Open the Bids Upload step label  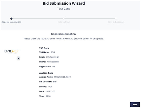pyautogui.click(x=64, y=22)
